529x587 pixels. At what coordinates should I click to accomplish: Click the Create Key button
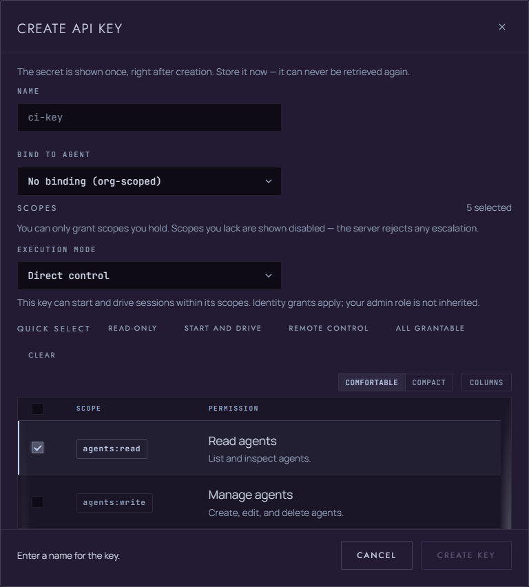[466, 555]
